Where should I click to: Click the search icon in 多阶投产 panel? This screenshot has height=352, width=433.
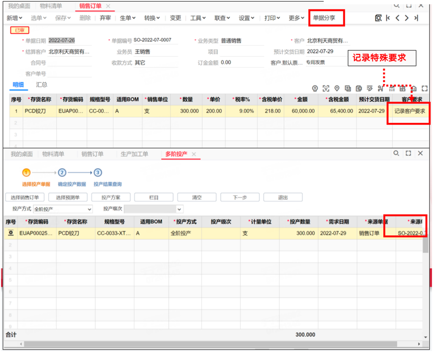coord(396,154)
